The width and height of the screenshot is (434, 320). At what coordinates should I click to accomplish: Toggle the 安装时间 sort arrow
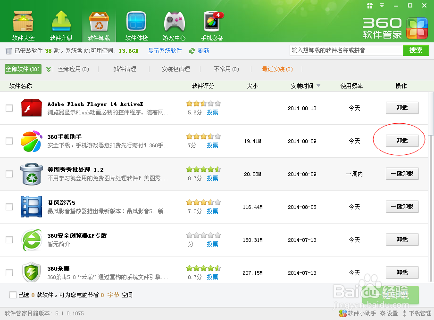pyautogui.click(x=318, y=86)
